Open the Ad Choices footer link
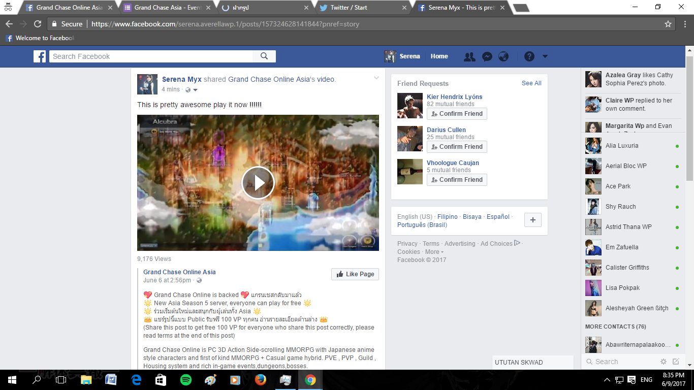 click(x=500, y=244)
